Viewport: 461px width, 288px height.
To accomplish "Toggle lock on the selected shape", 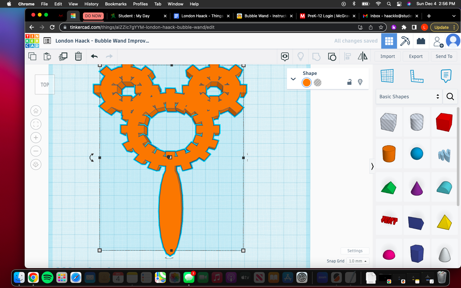I will 349,83.
